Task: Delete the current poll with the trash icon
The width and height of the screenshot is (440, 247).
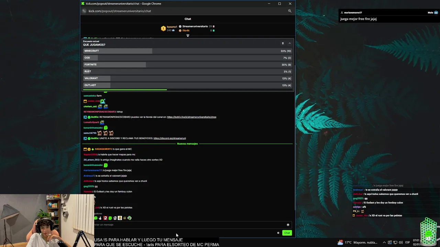Action: (x=283, y=43)
